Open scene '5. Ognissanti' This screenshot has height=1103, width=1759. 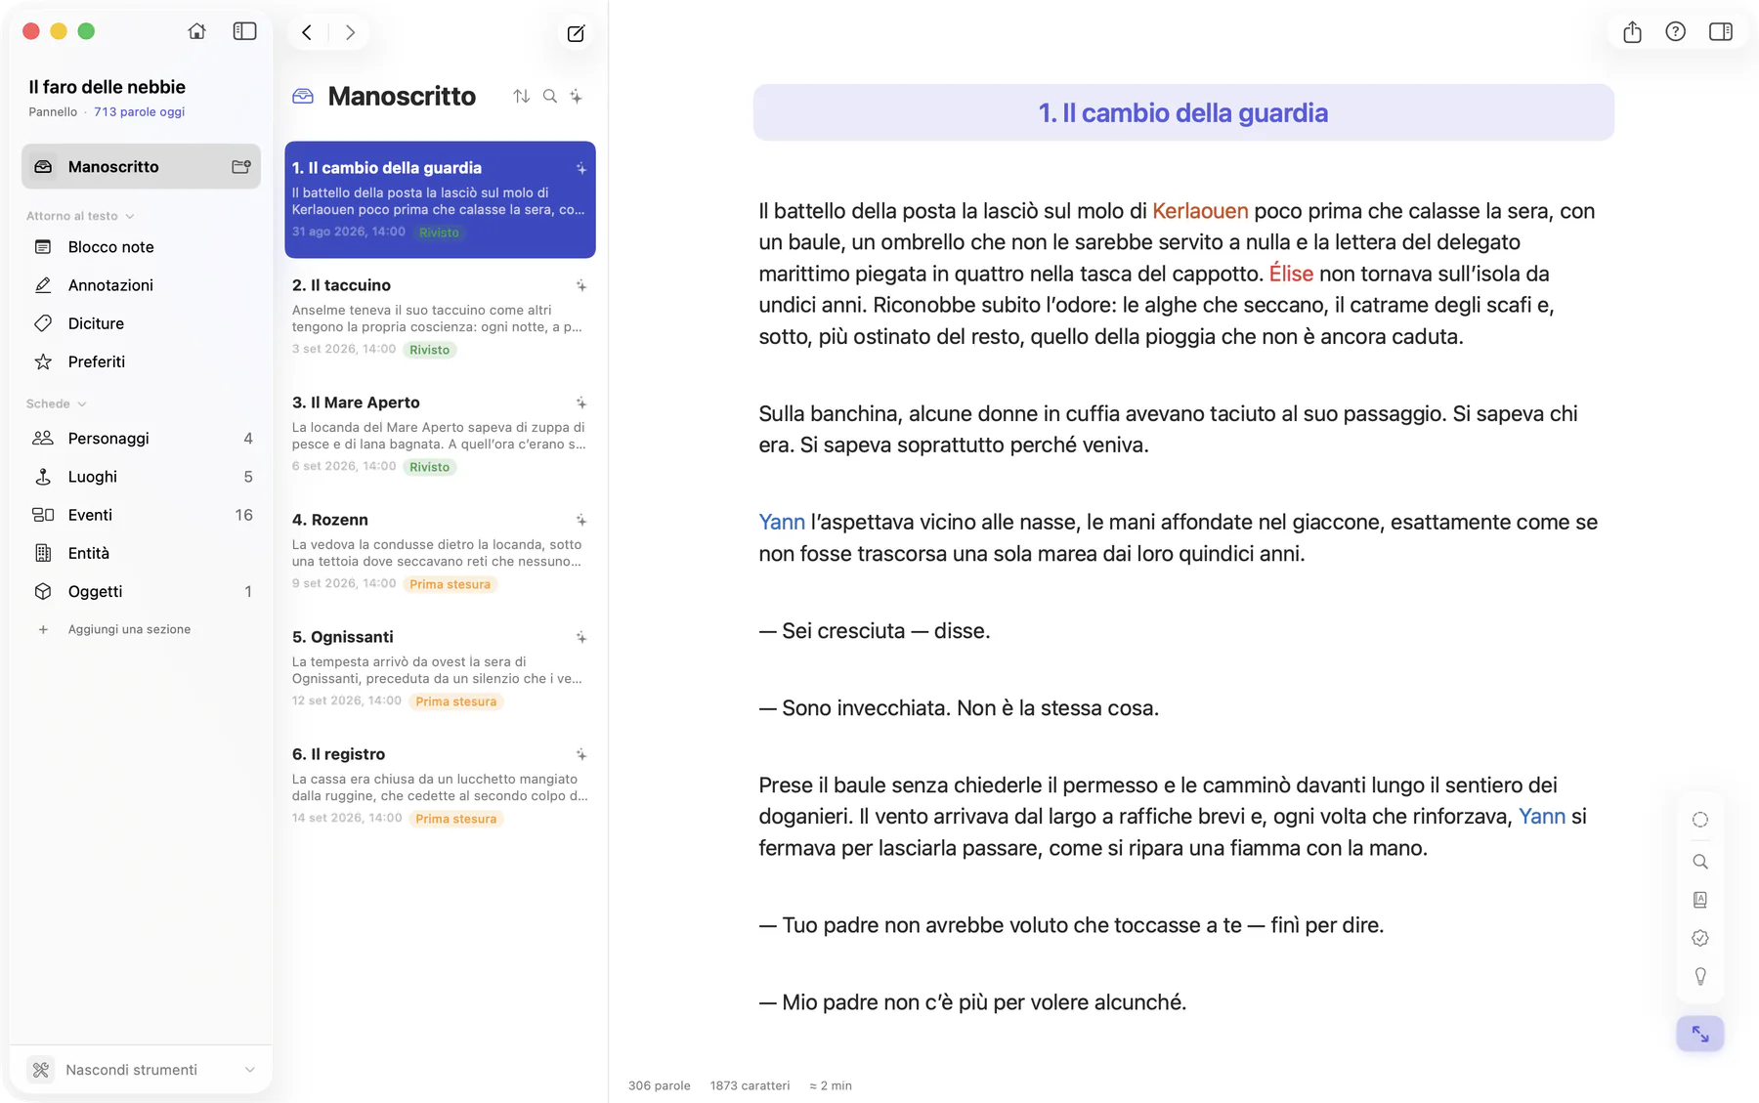[x=440, y=668]
